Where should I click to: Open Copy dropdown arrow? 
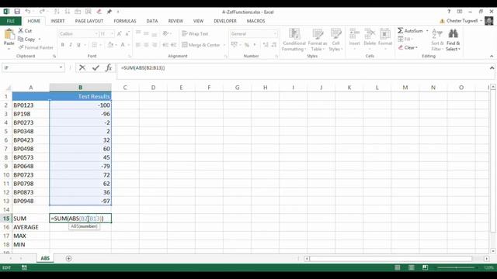[40, 40]
